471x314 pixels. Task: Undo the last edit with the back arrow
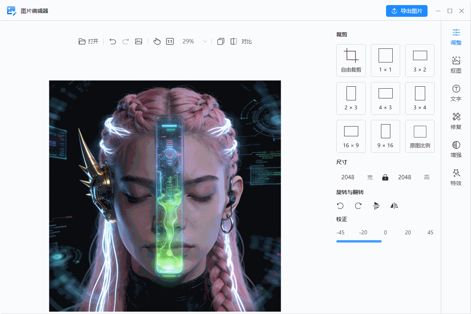coord(113,41)
